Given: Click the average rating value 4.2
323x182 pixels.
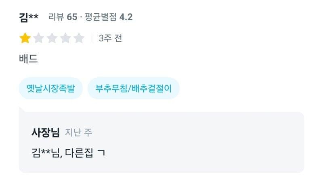Looking at the screenshot, I should point(126,17).
